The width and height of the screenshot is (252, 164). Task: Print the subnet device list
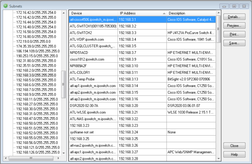tap(234, 34)
